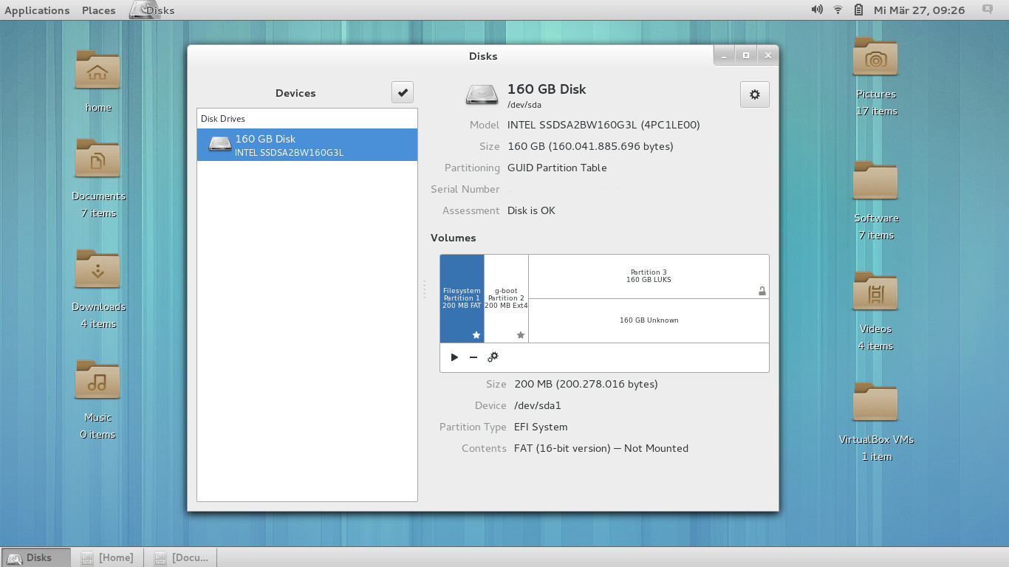Click the "Disk Drives" list header
The width and height of the screenshot is (1009, 567).
(223, 119)
